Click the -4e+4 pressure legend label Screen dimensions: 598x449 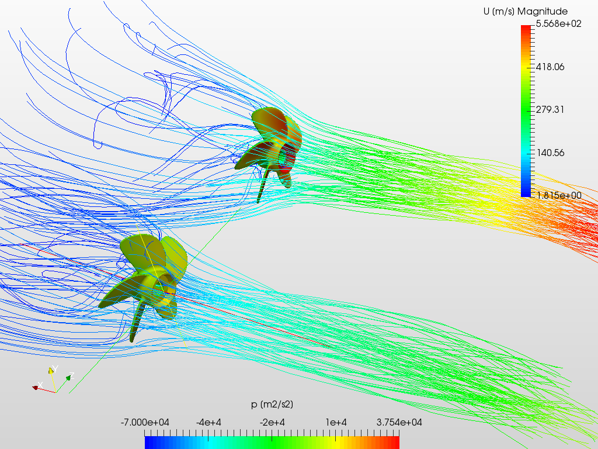[x=208, y=422]
